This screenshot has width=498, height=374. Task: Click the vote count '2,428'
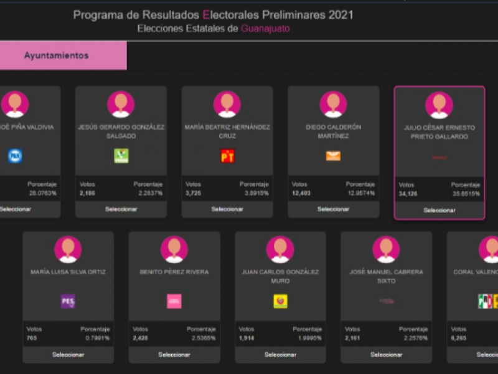point(140,338)
